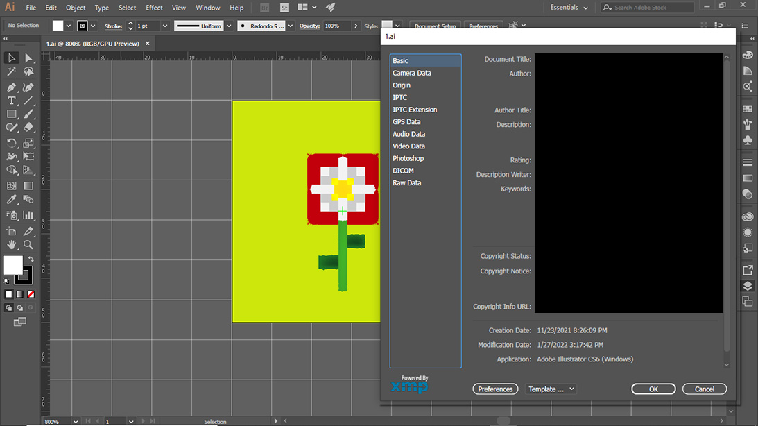Open the Effect menu

click(154, 8)
